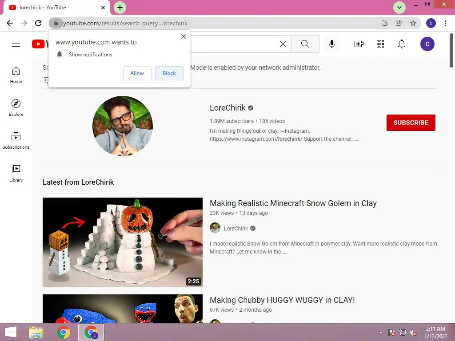Click the browser back arrow

(10, 23)
